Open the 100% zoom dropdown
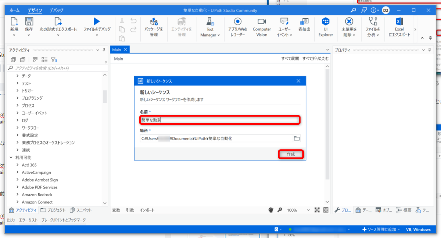The width and height of the screenshot is (441, 238). 308,210
